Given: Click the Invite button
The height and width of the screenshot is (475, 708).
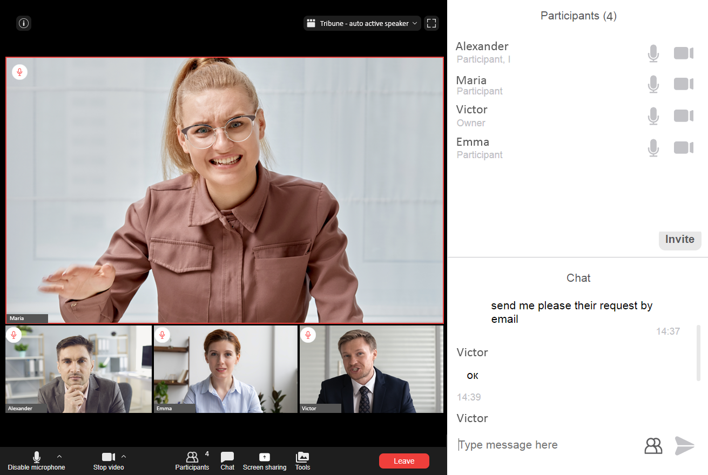Looking at the screenshot, I should 679,240.
